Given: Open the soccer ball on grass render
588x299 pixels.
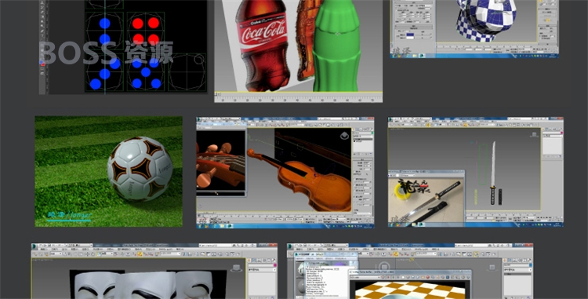Looking at the screenshot, I should (109, 171).
